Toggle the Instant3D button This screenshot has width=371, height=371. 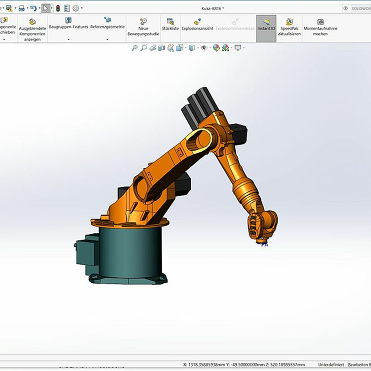pos(266,29)
